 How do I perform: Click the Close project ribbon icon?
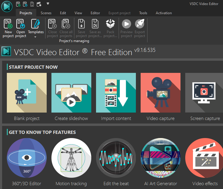(52, 24)
